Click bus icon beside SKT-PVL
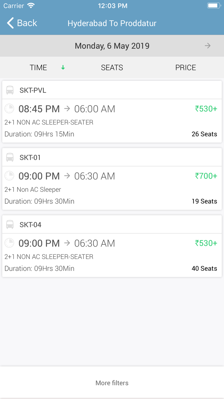 point(10,90)
